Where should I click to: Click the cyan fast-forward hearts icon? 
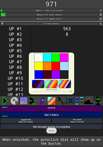[70, 101]
